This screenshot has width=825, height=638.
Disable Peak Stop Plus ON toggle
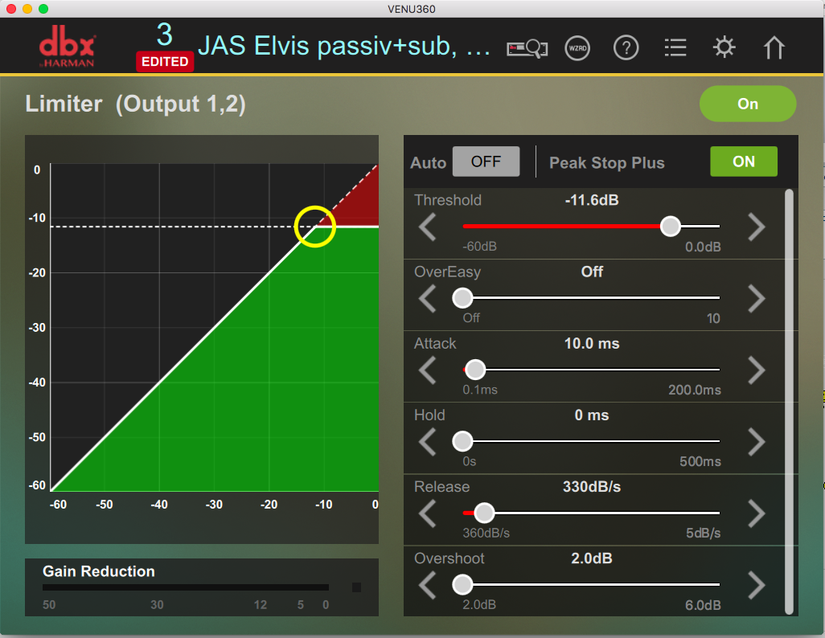743,162
